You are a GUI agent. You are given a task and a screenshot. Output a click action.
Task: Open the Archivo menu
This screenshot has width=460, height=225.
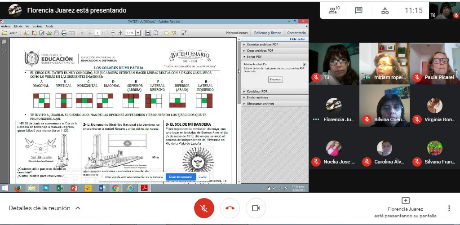click(x=5, y=26)
